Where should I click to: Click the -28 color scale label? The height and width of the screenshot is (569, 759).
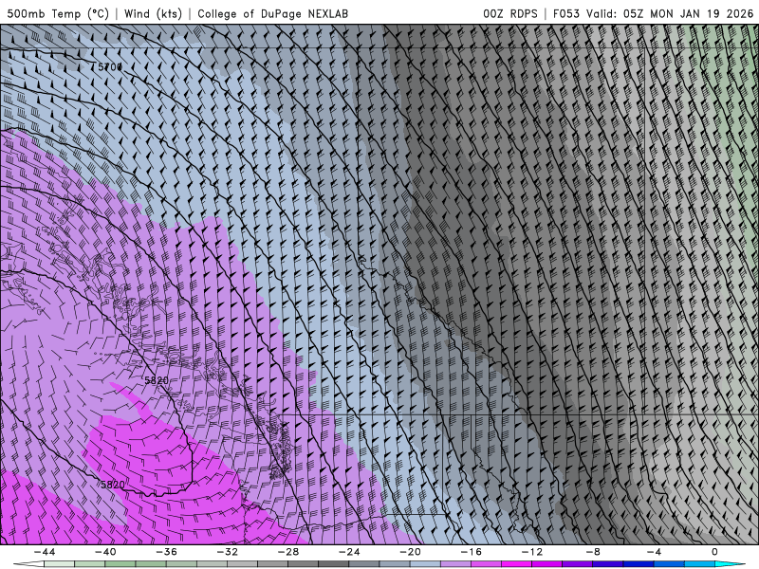point(288,552)
